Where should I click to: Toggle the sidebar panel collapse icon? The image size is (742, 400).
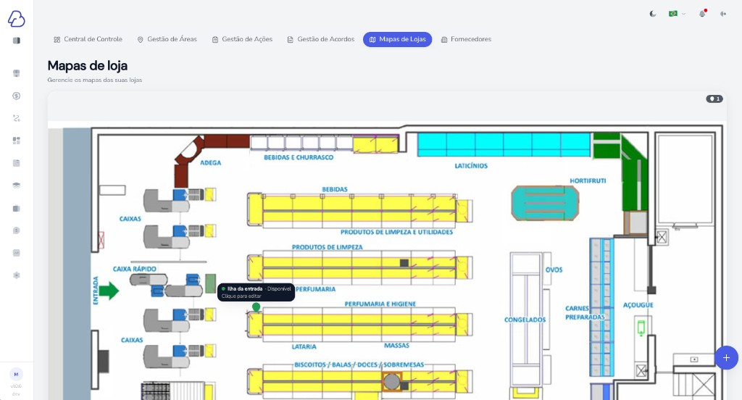point(17,41)
